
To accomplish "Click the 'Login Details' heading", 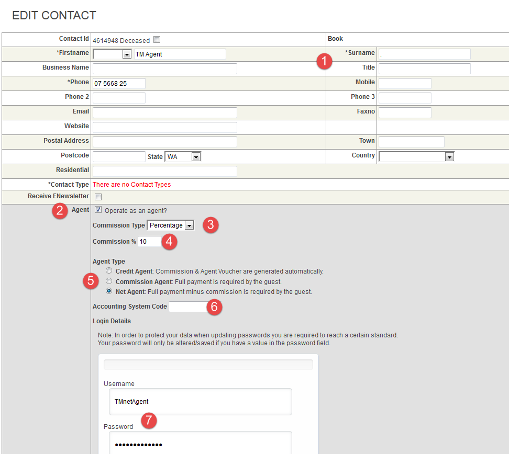I will (112, 321).
